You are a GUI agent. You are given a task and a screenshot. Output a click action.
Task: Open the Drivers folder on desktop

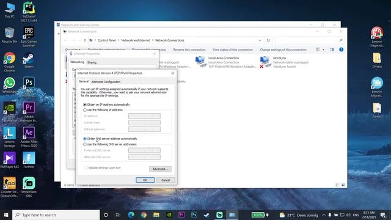click(x=377, y=61)
